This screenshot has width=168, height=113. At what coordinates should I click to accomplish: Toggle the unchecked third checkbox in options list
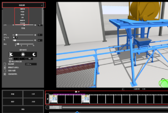point(5,71)
